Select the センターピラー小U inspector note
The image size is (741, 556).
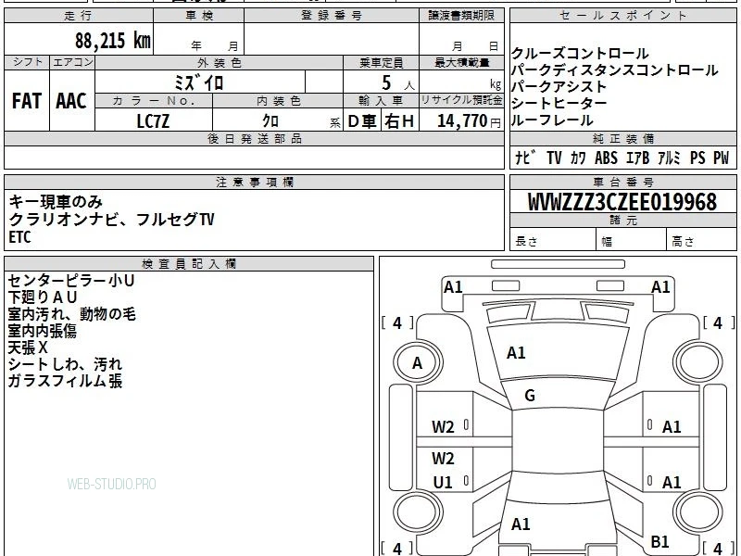[71, 281]
